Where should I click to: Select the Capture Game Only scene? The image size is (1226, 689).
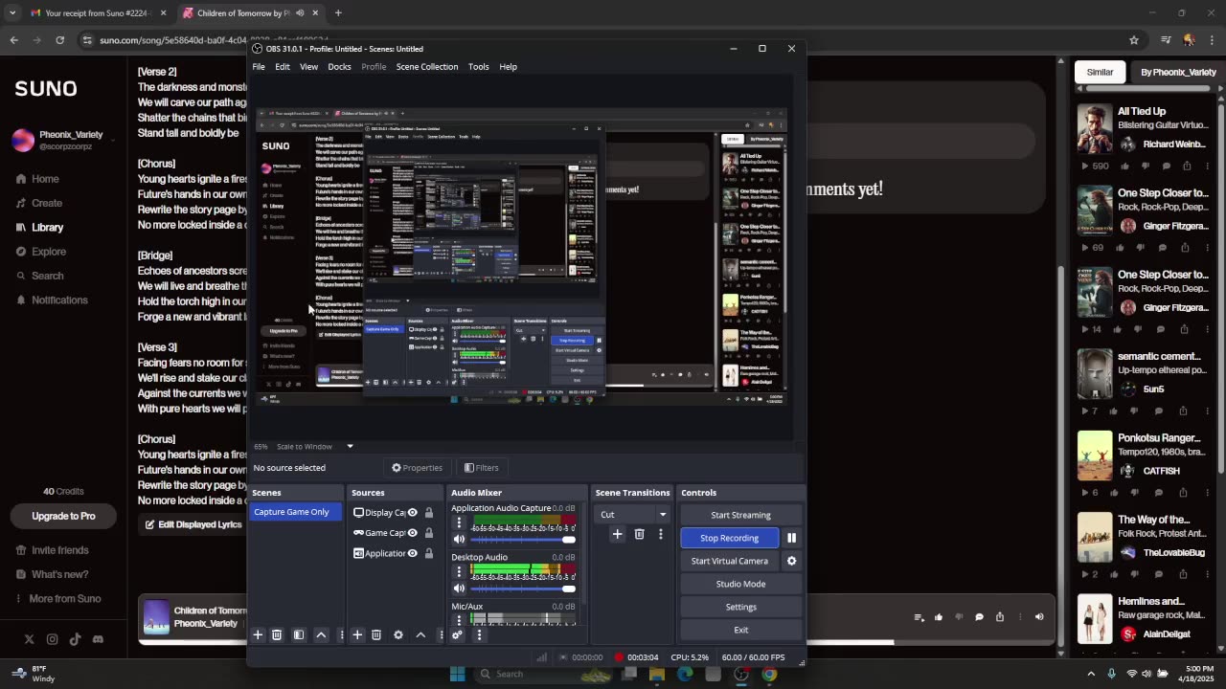296,512
